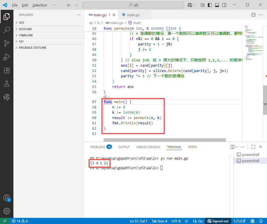Open the Edit menu
Image resolution: width=267 pixels, height=224 pixels.
click(x=25, y=5)
